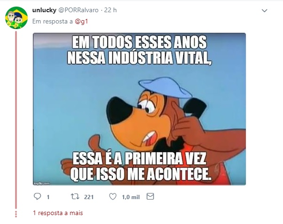The image size is (283, 224).
Task: Click the like count '1,0 mil'
Action: 131,197
